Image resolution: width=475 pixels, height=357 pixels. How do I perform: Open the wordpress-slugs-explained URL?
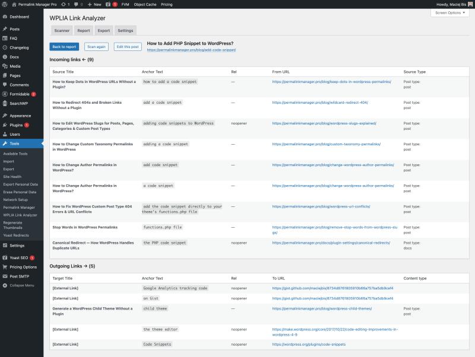pyautogui.click(x=324, y=123)
